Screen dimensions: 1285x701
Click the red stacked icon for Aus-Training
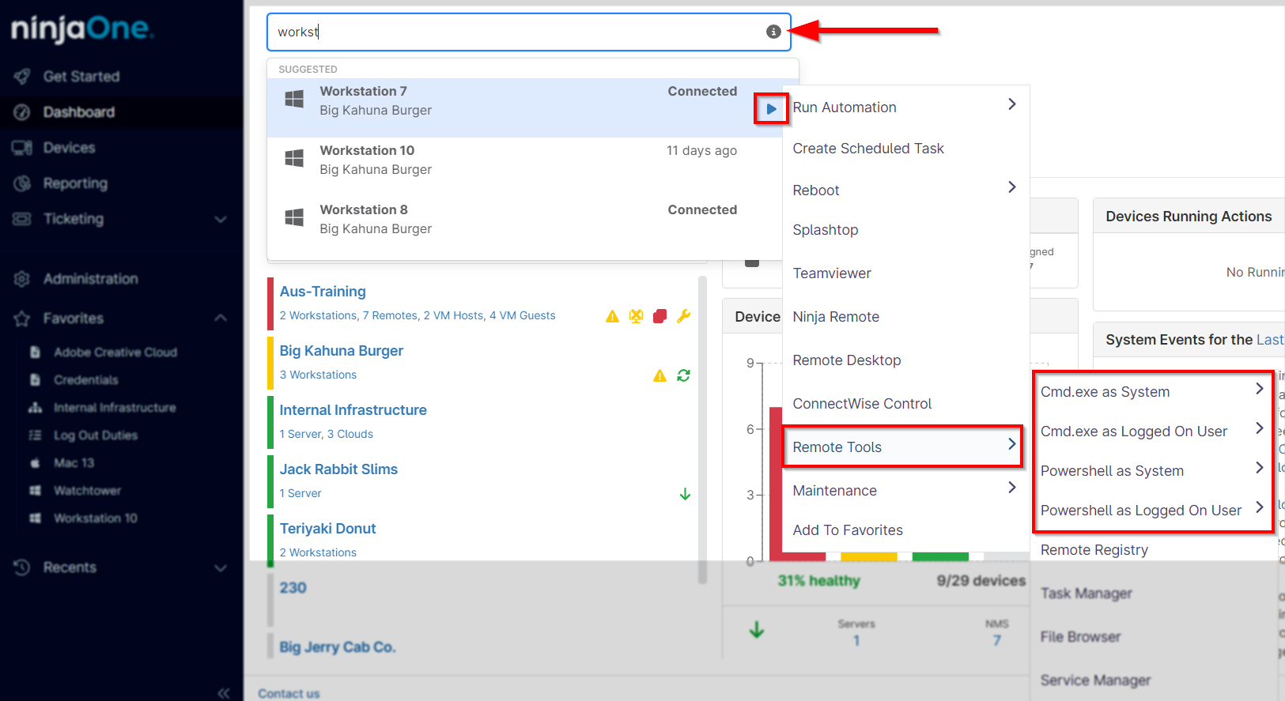pos(660,316)
